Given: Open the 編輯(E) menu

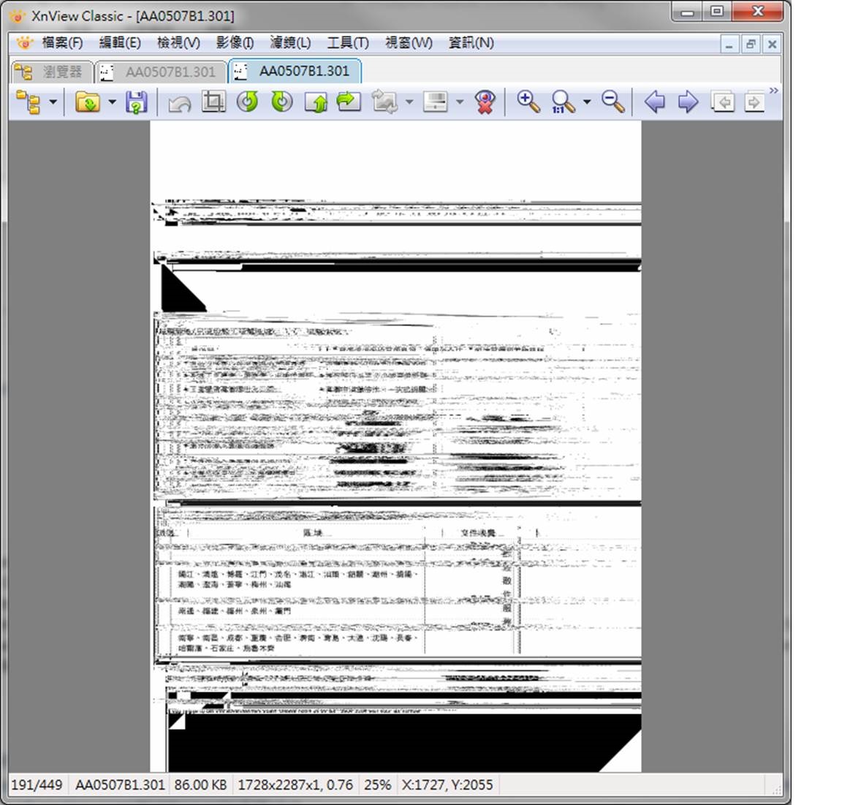Looking at the screenshot, I should [120, 43].
